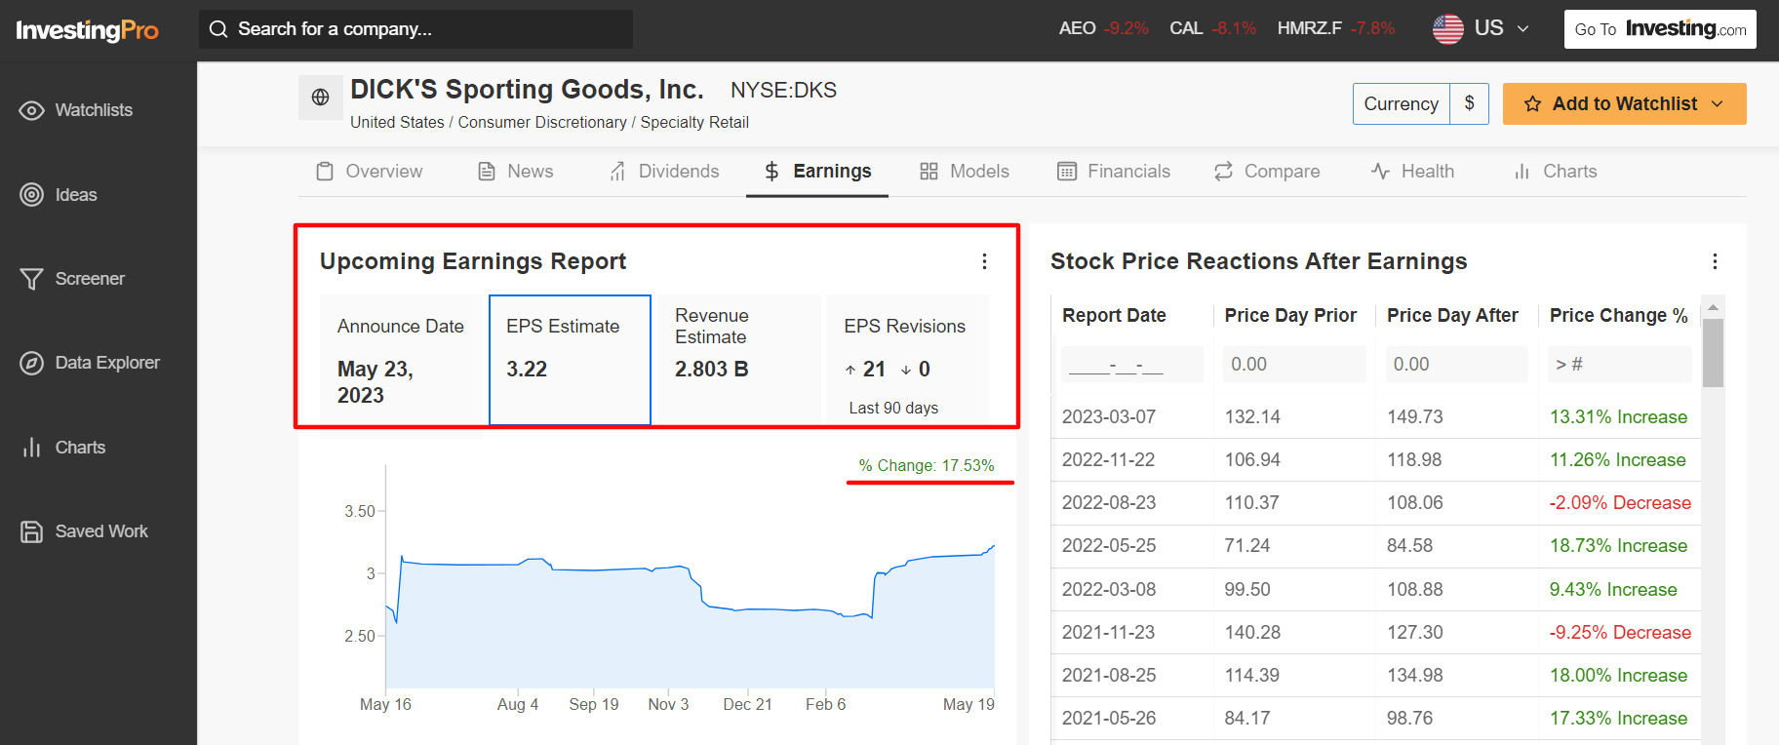Click the table scroll-up arrow
Screen dimensions: 1779x745
[1713, 307]
